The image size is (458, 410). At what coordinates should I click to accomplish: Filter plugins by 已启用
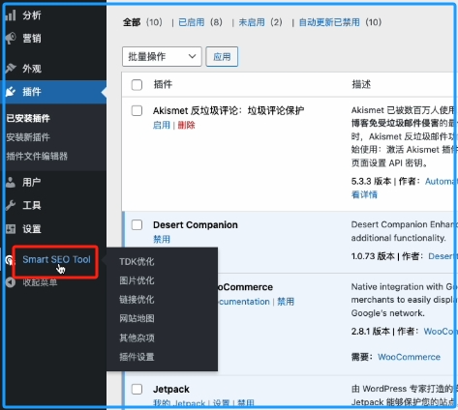pyautogui.click(x=191, y=22)
